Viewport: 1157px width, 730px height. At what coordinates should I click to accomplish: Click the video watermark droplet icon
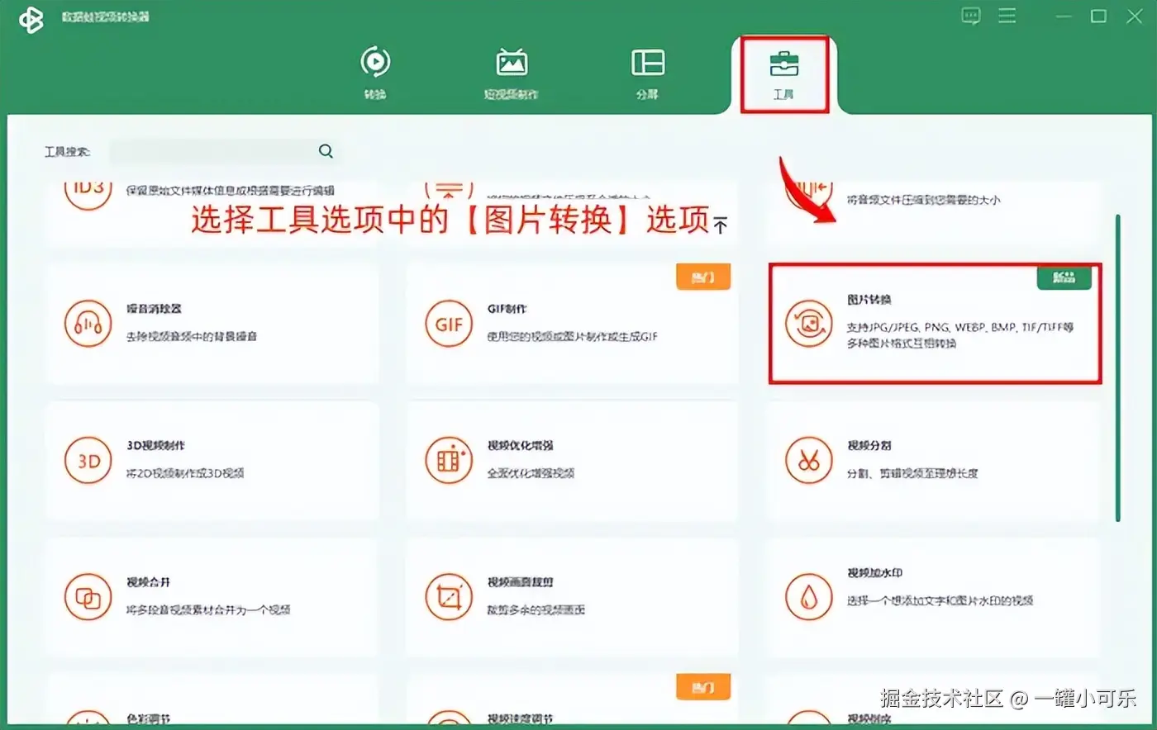809,596
